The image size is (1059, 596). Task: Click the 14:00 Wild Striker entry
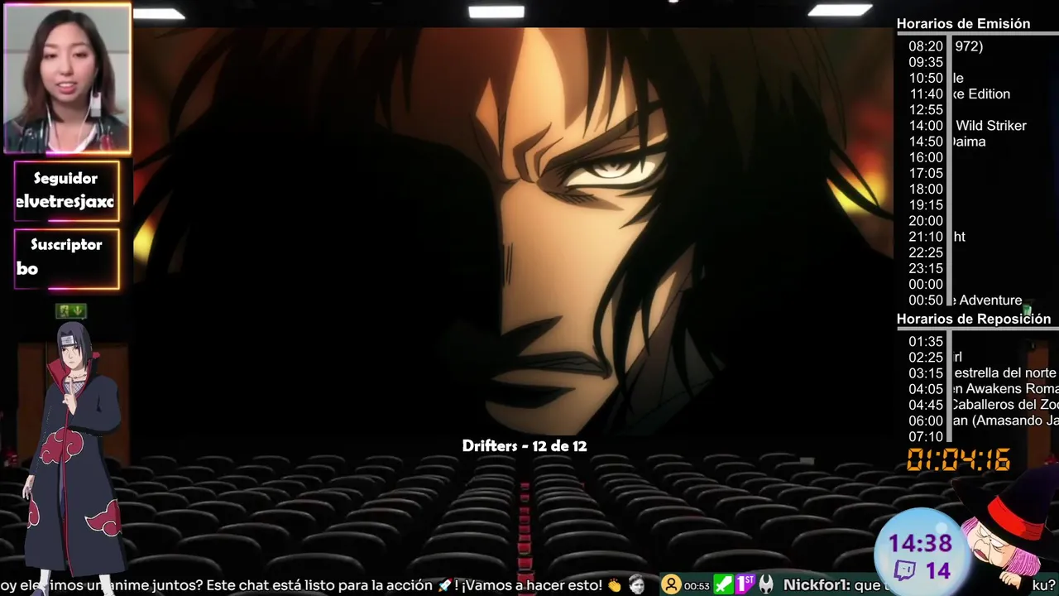click(x=967, y=126)
